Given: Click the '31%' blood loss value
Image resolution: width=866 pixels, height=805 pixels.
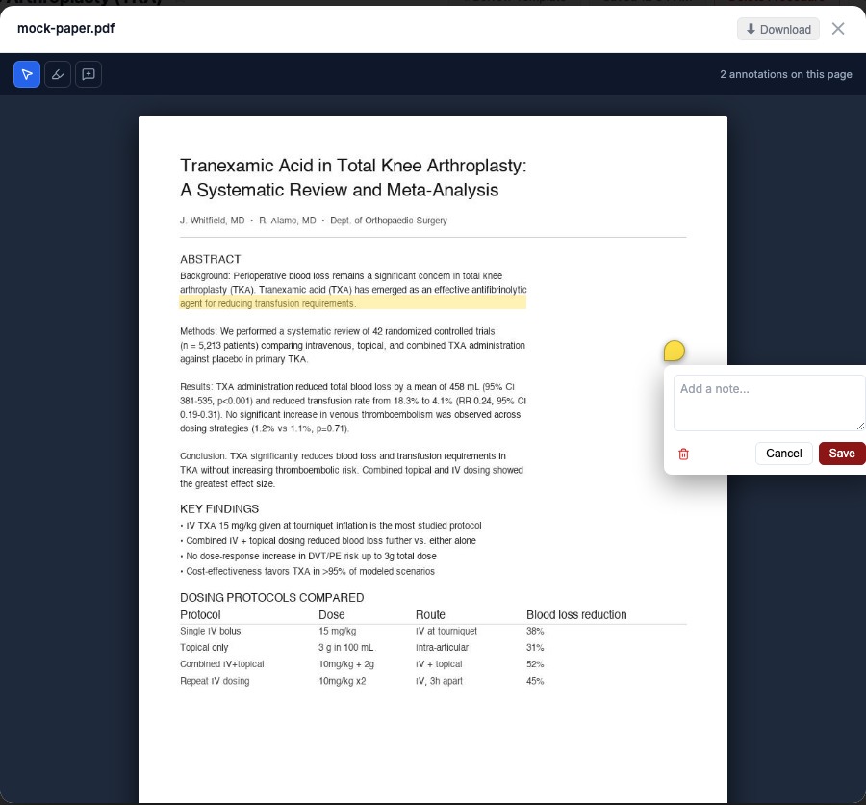Looking at the screenshot, I should coord(535,647).
